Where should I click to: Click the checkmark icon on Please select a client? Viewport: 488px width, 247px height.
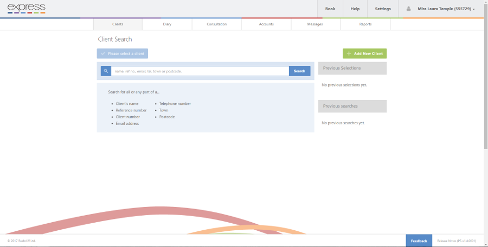pos(103,54)
